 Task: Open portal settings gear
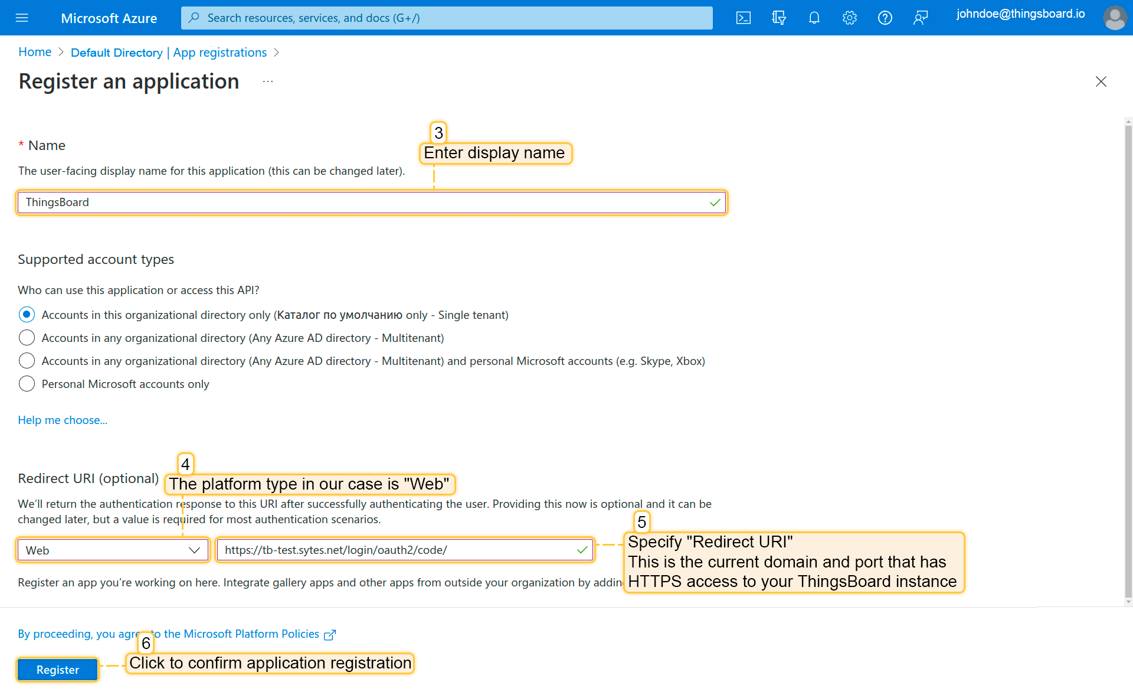click(849, 18)
